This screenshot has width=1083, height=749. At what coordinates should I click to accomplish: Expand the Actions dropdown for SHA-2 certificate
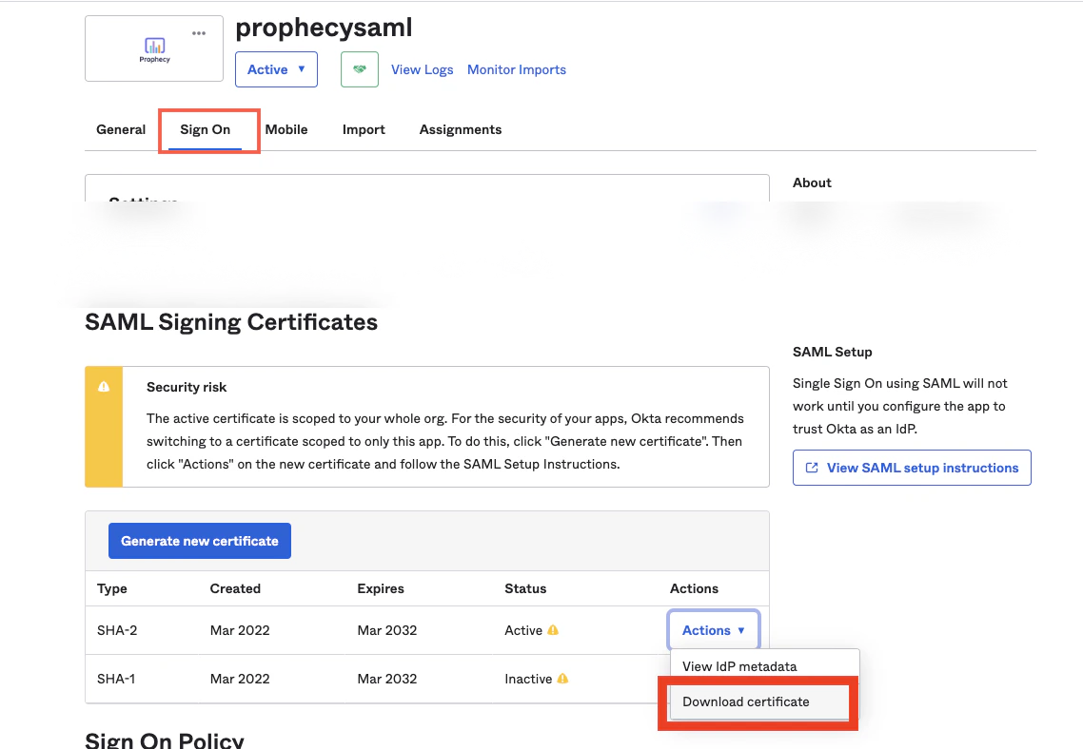[x=713, y=630]
